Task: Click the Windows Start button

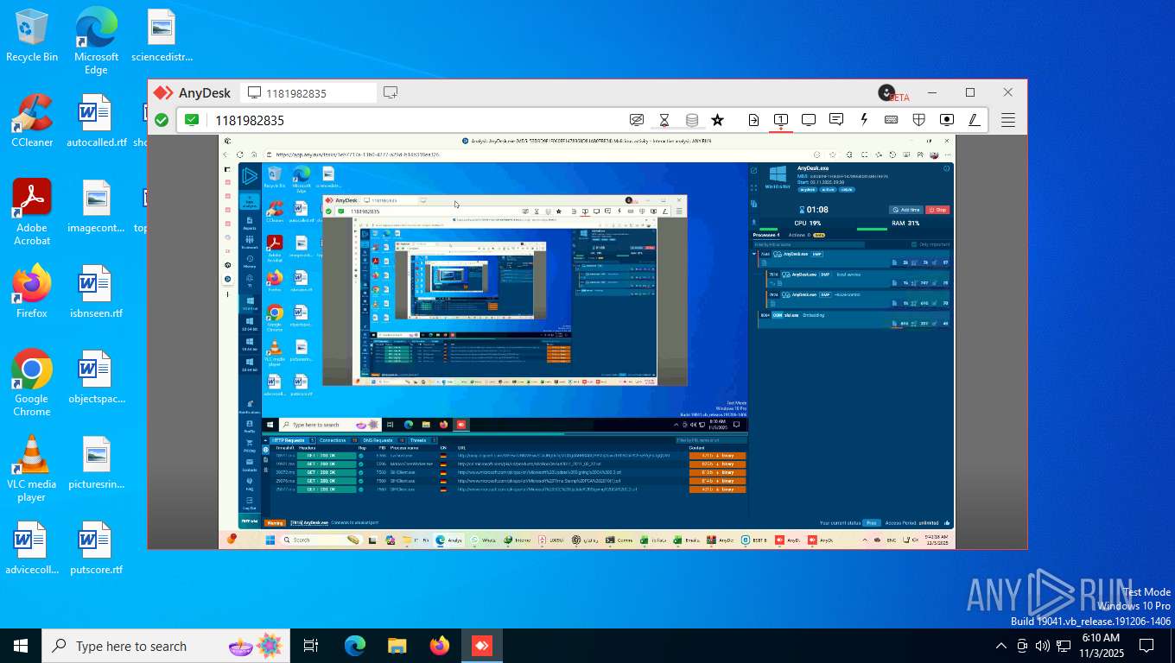Action: 21,646
